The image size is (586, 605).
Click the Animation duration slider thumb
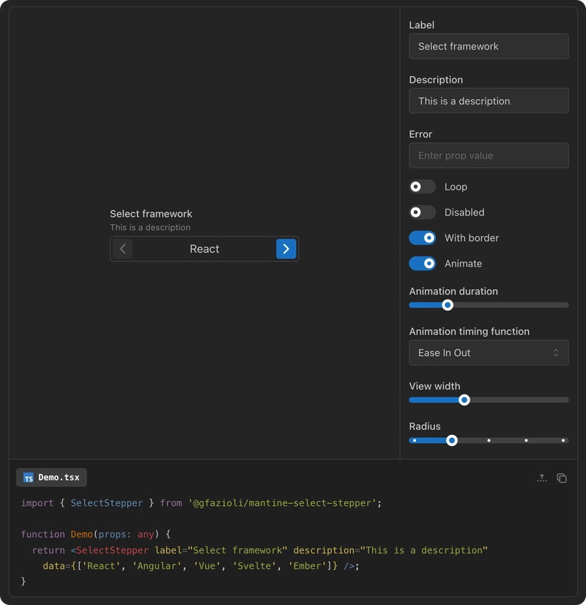click(x=448, y=305)
